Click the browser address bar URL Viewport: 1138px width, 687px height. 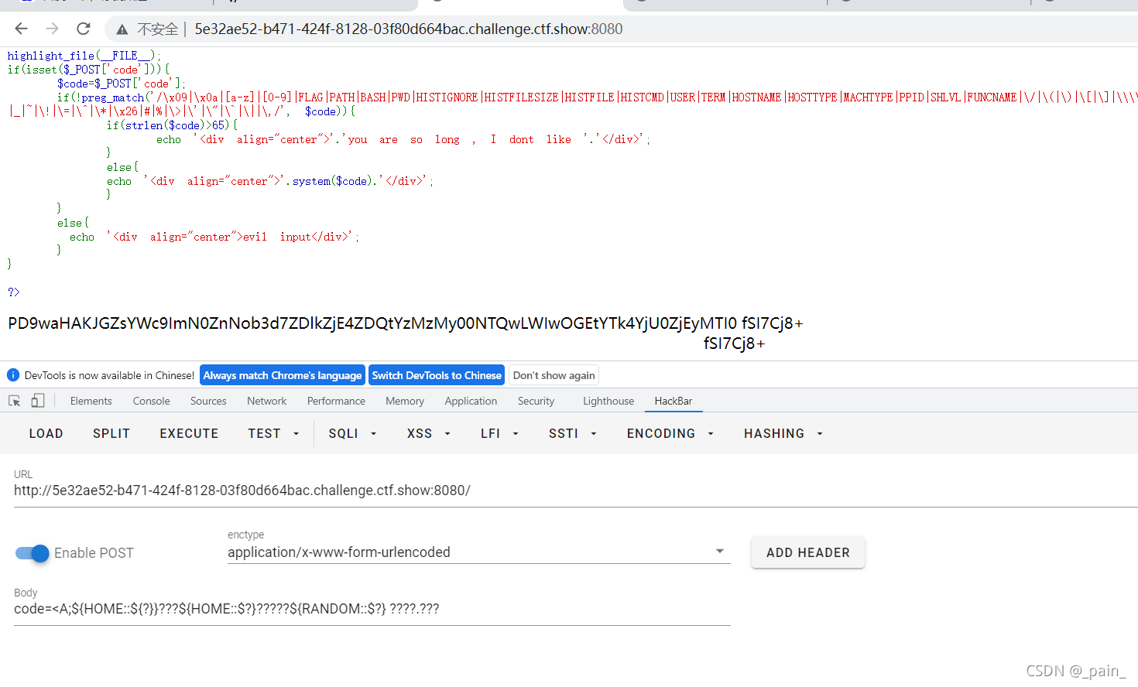click(x=409, y=29)
